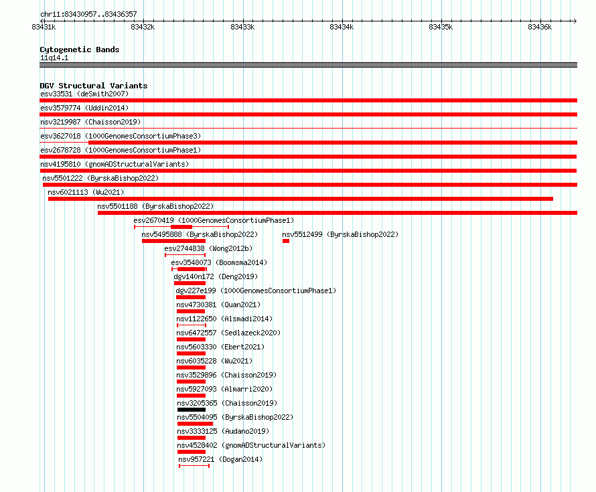Select the esv3579774 (Uddin2014) variant label
Screen dimensions: 596x492
84,108
